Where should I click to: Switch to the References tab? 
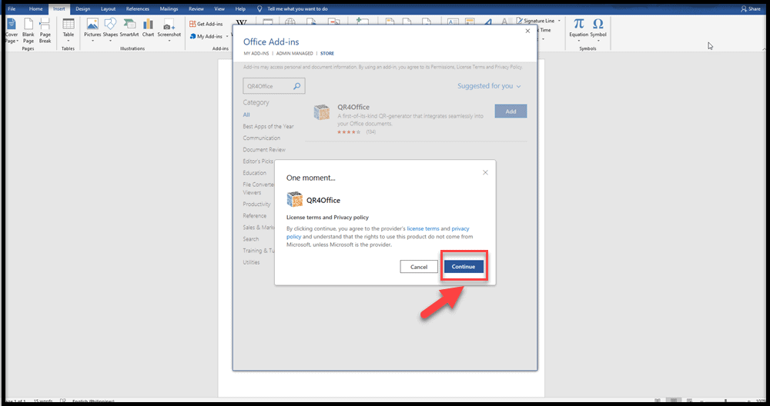pyautogui.click(x=137, y=8)
